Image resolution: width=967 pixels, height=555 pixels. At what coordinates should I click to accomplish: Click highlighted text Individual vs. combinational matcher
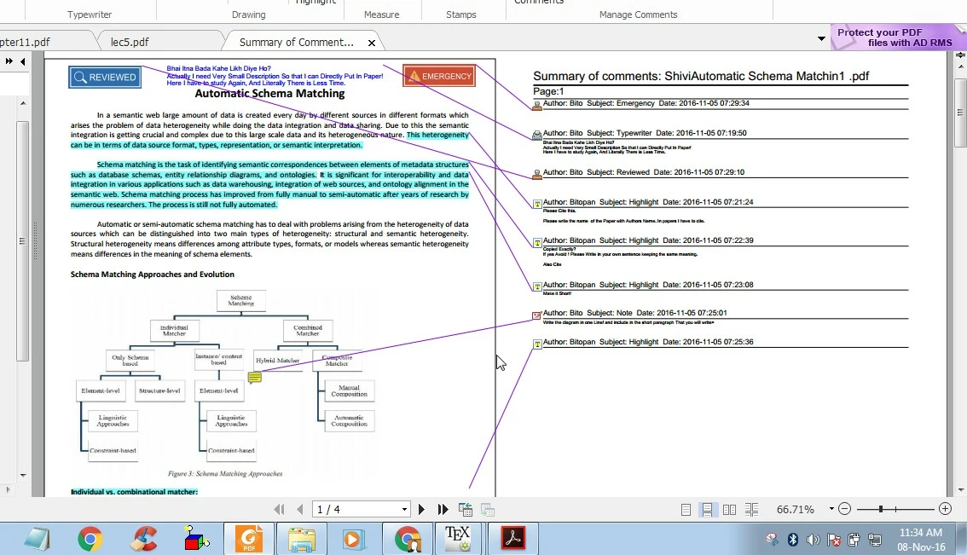click(x=134, y=491)
